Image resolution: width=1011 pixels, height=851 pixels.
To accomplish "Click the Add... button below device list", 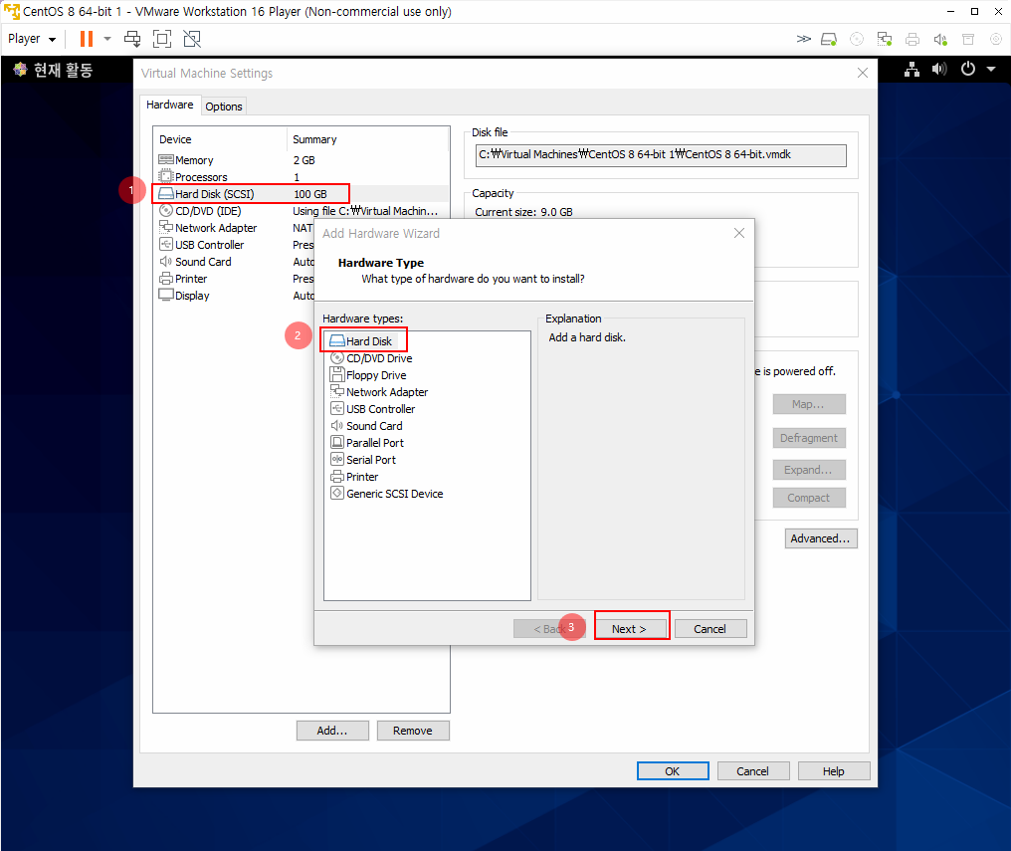I will pyautogui.click(x=332, y=731).
